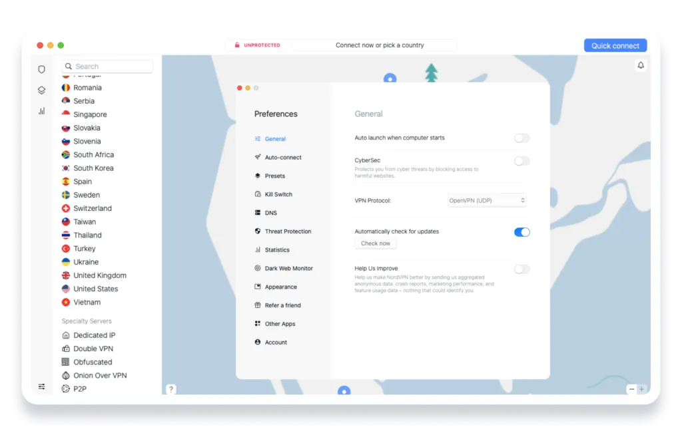This screenshot has width=682, height=433.
Task: Select Serbia from country list
Action: (84, 100)
